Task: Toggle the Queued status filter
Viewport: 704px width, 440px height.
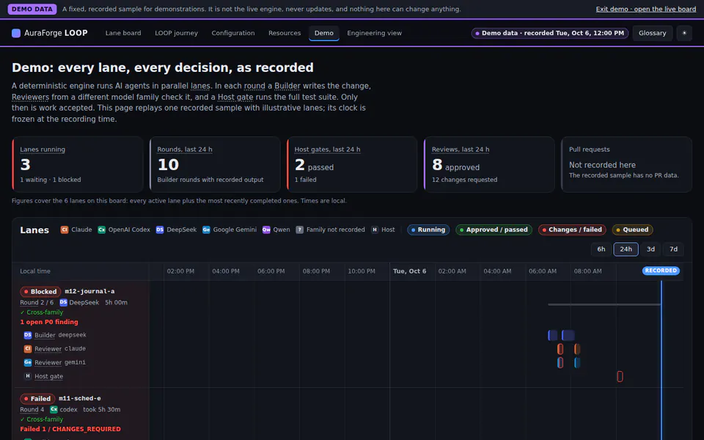Action: 632,230
